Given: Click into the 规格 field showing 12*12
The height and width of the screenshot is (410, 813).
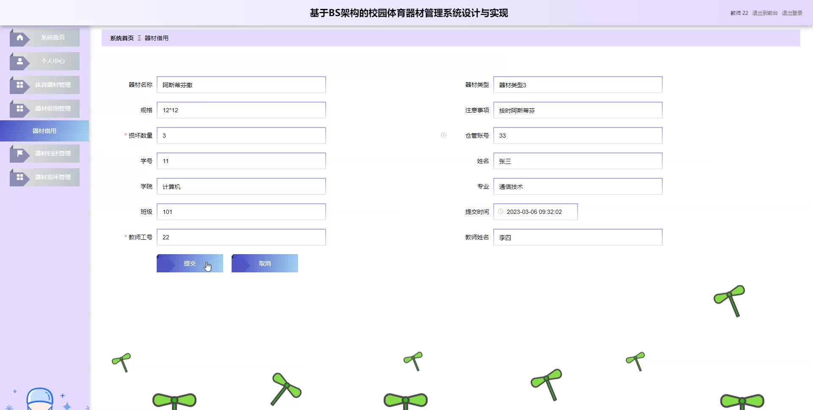Looking at the screenshot, I should (x=241, y=110).
